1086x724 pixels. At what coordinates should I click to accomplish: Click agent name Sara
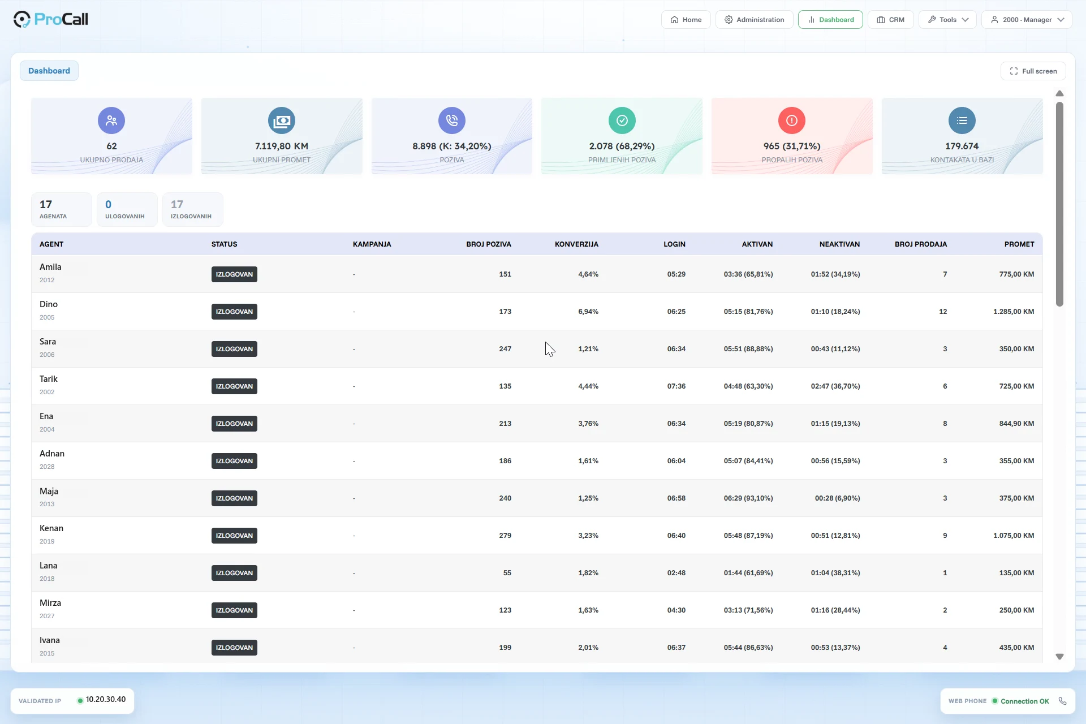[48, 342]
